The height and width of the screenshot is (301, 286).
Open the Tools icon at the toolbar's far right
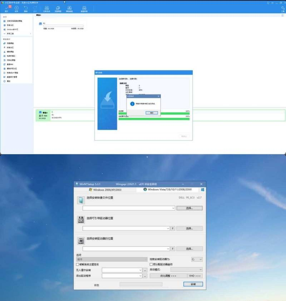point(283,9)
